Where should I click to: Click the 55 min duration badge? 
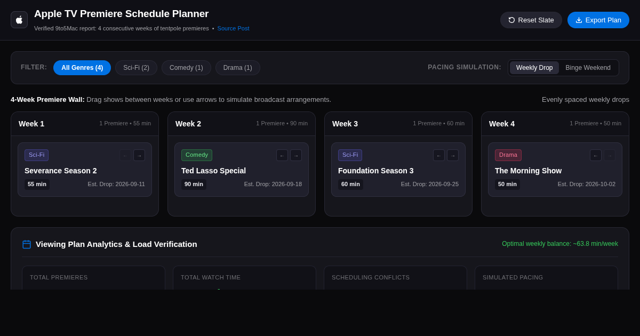37,184
